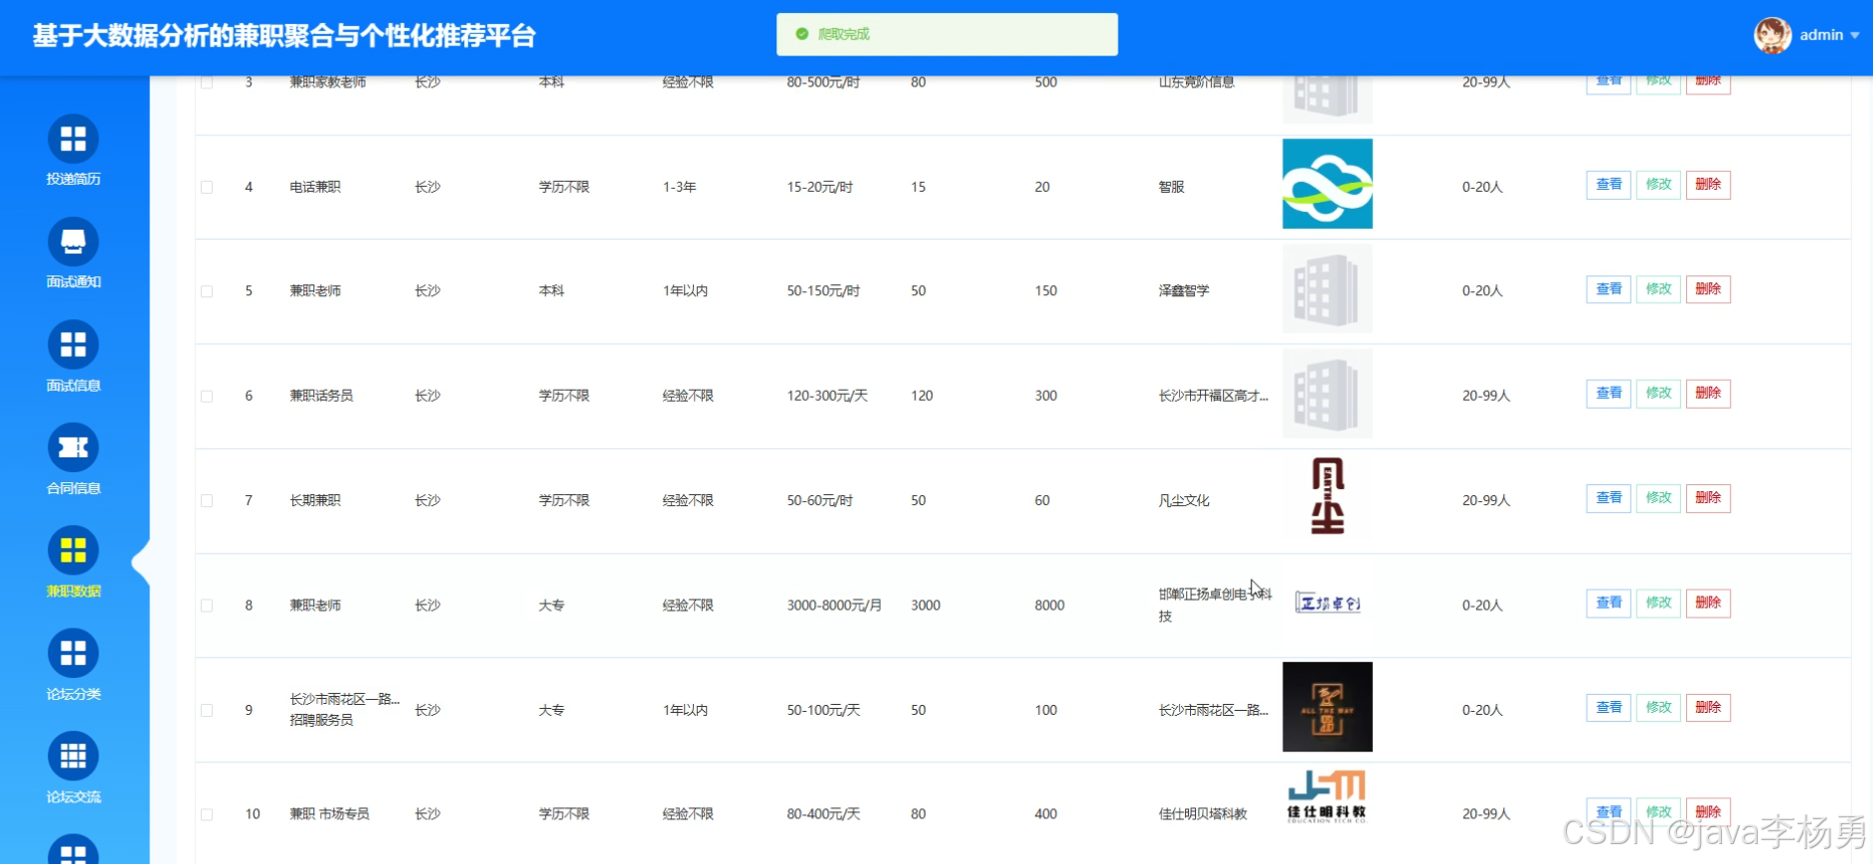
Task: Click 查看 for row 7 凡尘文化
Action: click(x=1609, y=498)
